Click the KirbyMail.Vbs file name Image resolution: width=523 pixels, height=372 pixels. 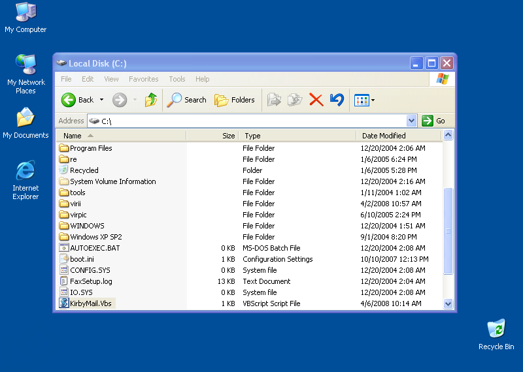point(91,303)
